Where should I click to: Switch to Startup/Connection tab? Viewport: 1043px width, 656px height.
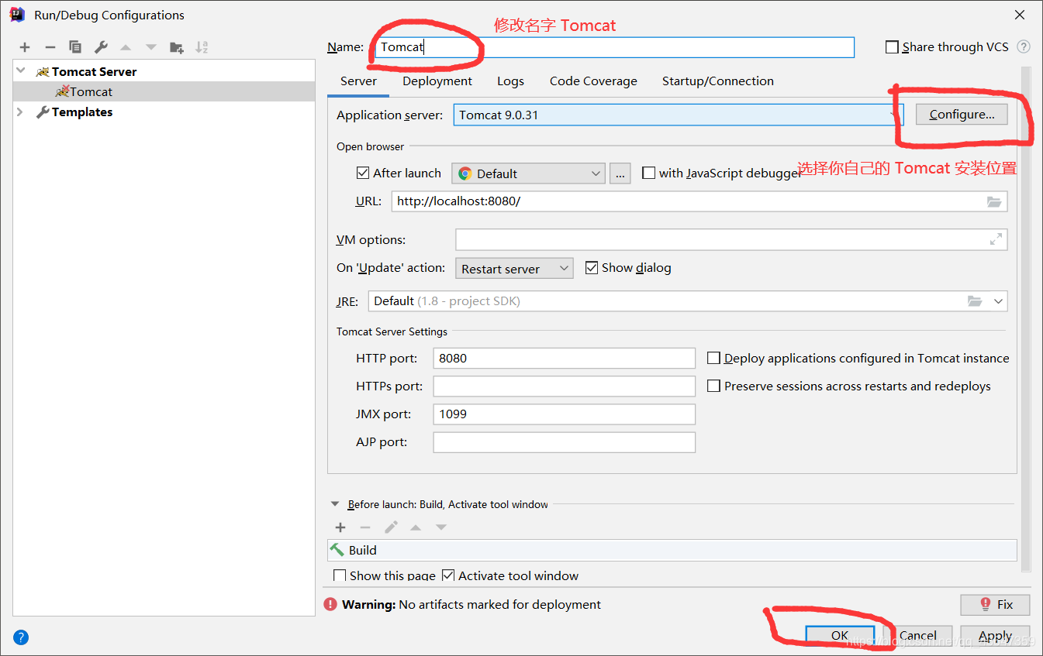click(718, 81)
